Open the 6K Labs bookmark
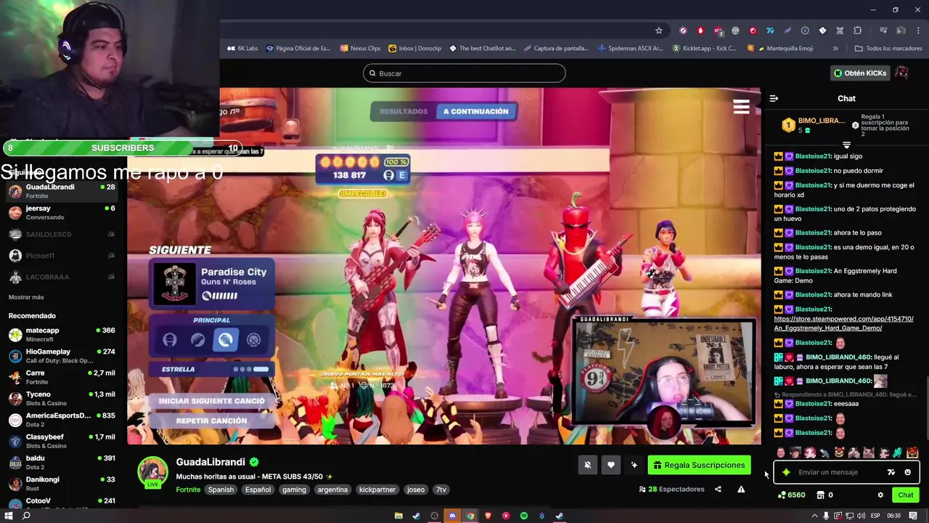The image size is (929, 523). coord(242,49)
